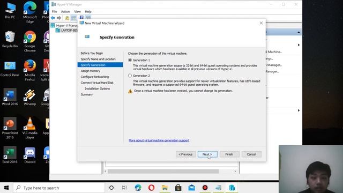Go to Summary step

click(x=87, y=94)
